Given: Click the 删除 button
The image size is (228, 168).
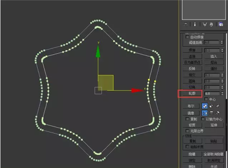Looking at the screenshot, I should pyautogui.click(x=192, y=166).
